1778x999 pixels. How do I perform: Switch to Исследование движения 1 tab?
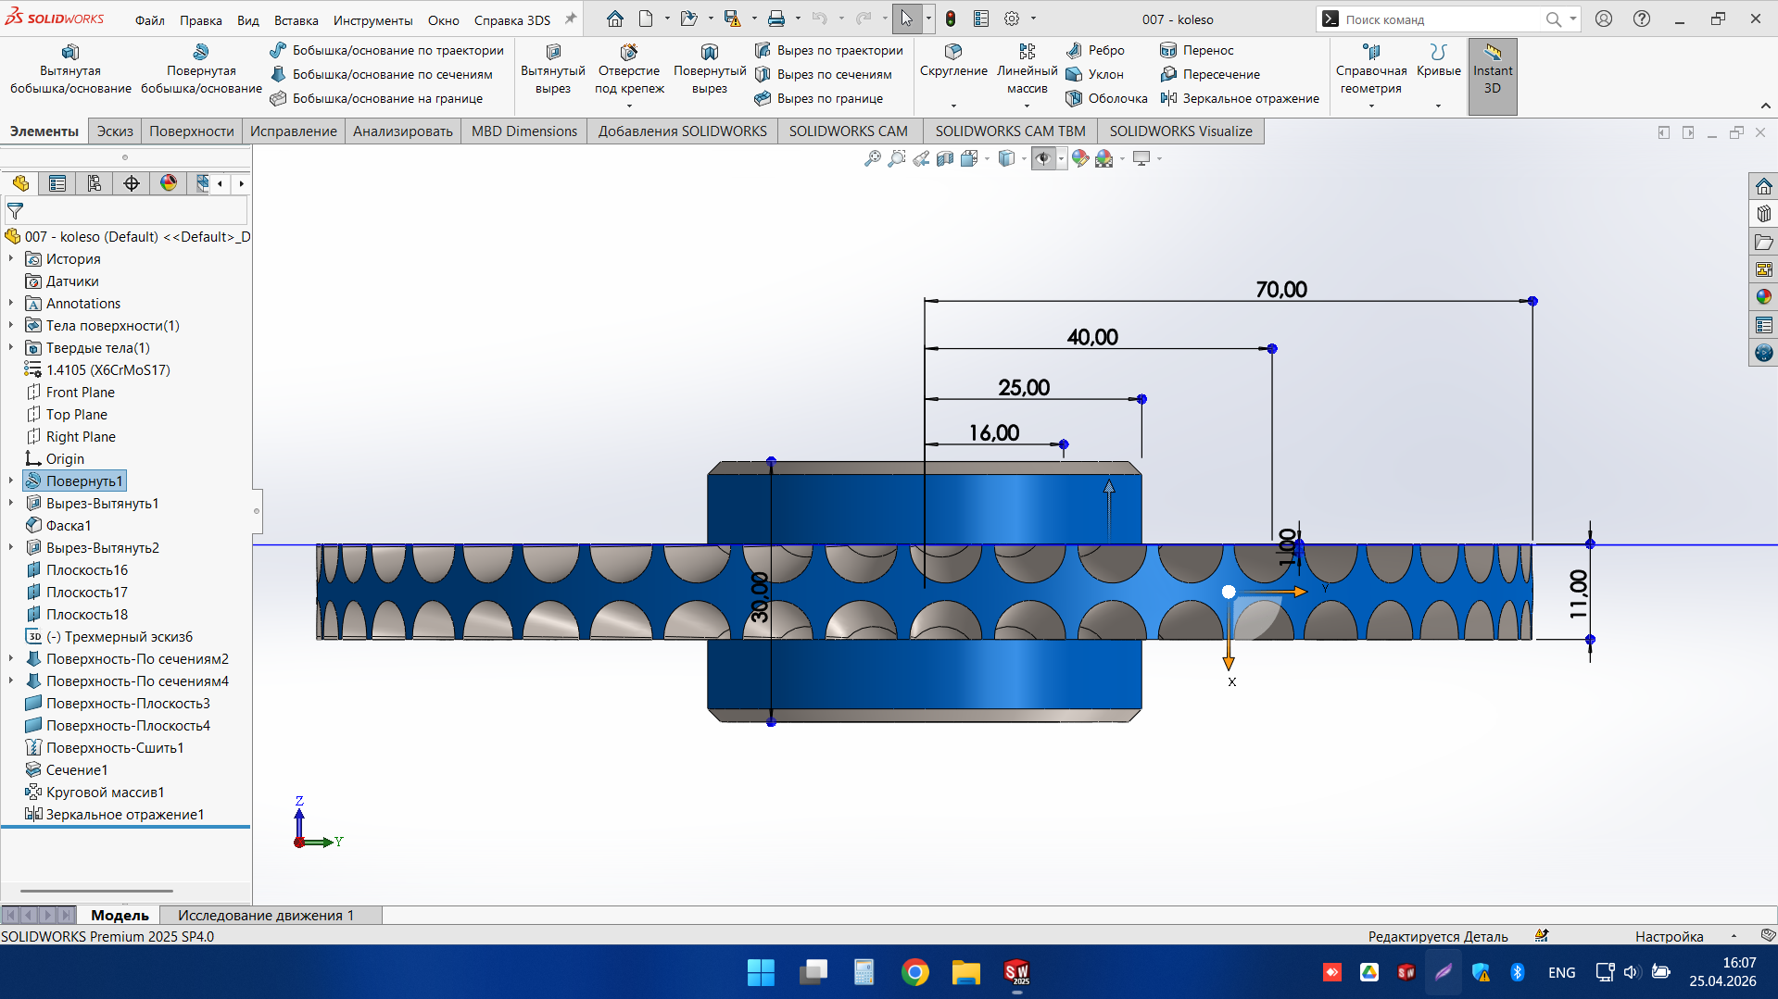(266, 915)
